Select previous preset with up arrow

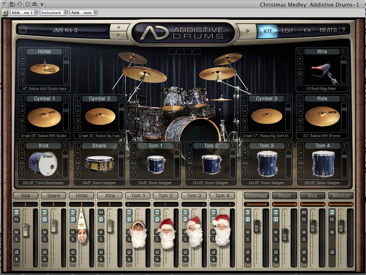click(119, 27)
